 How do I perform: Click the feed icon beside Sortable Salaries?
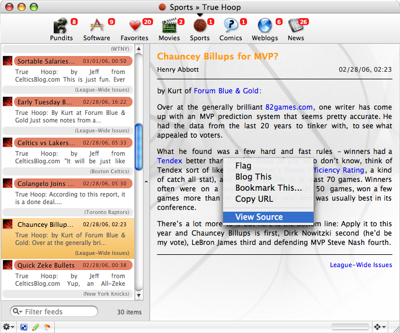(8, 61)
